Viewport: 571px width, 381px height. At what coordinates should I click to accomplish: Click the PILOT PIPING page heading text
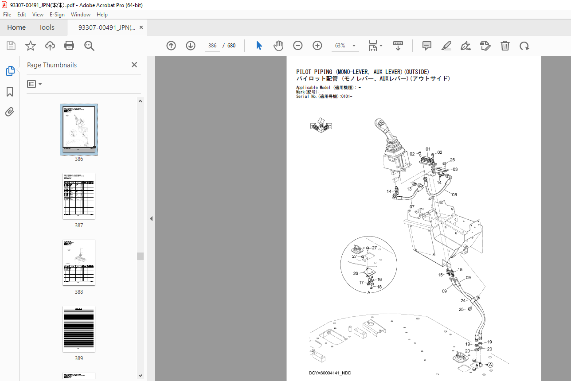(363, 72)
